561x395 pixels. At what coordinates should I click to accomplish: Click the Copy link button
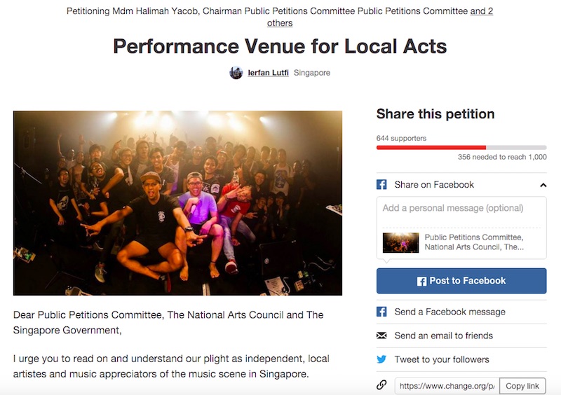tap(522, 386)
